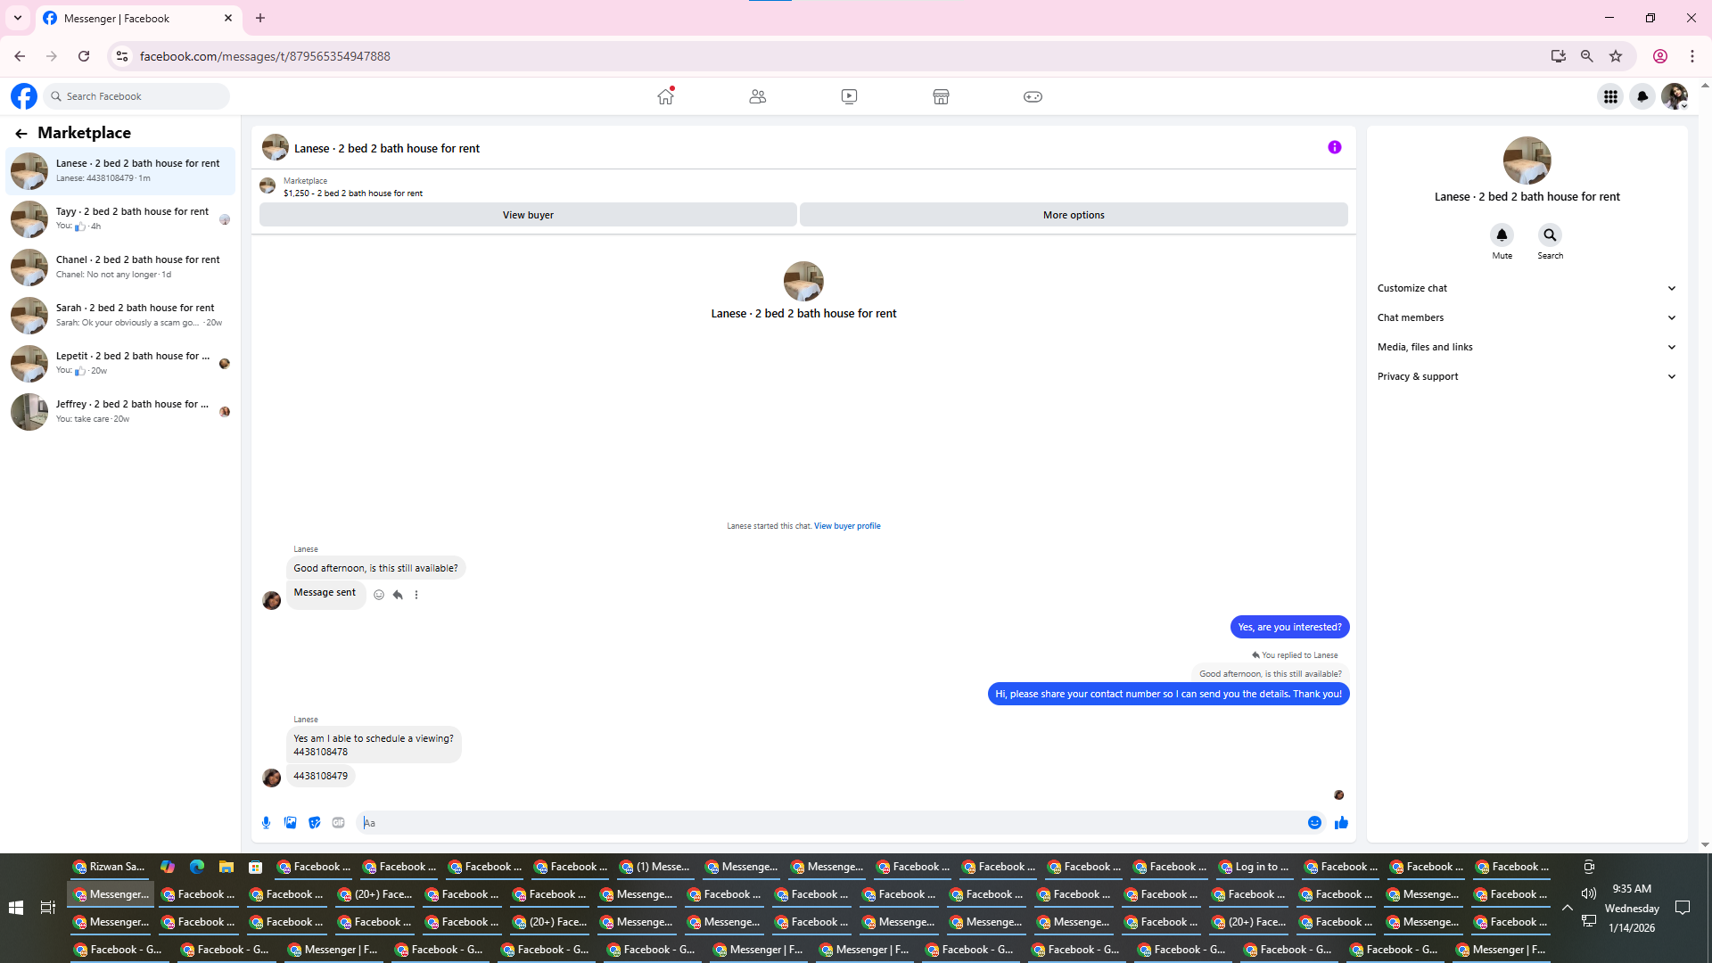Click the View buyer button

528,215
